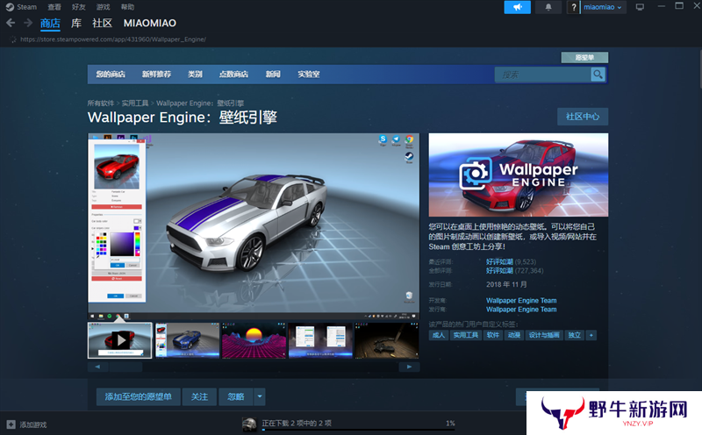702x435 pixels.
Task: Go forward with the right arrow icon
Action: (28, 23)
